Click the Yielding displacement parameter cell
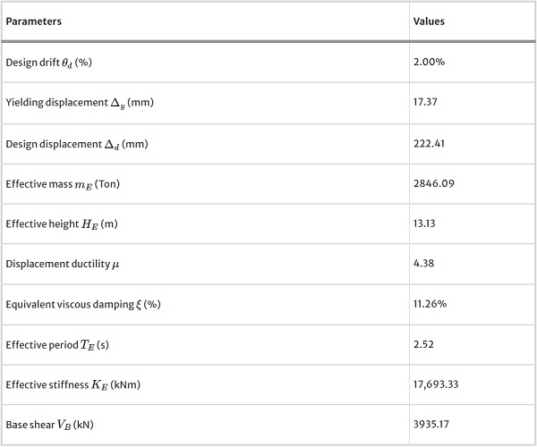The image size is (537, 447). point(79,103)
